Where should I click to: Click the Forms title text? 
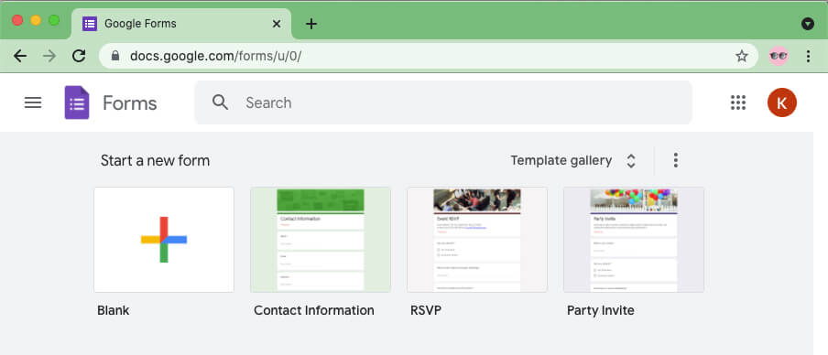click(130, 102)
